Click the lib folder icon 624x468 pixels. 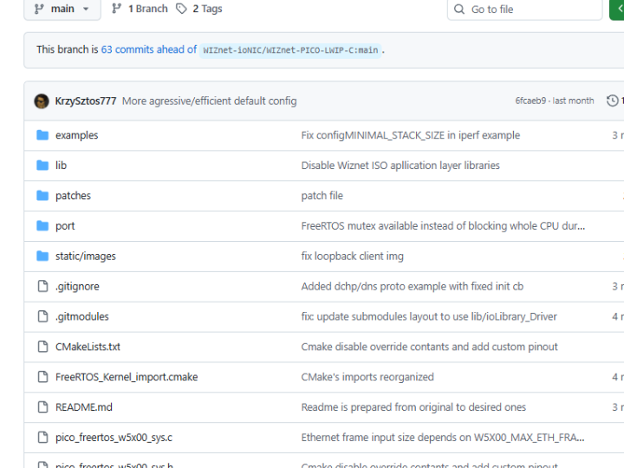(x=42, y=166)
